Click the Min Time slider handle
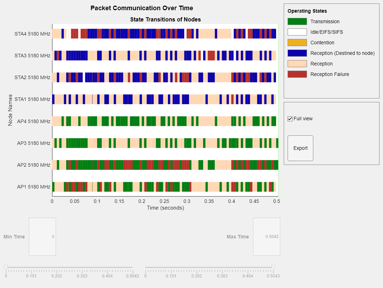This screenshot has width=383, height=288. tap(6, 267)
